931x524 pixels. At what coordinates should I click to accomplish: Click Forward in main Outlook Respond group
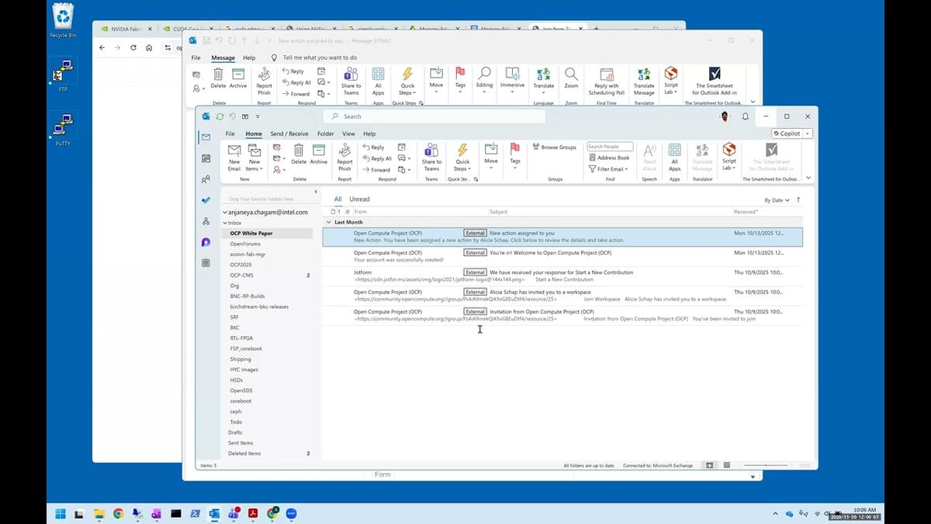(376, 169)
